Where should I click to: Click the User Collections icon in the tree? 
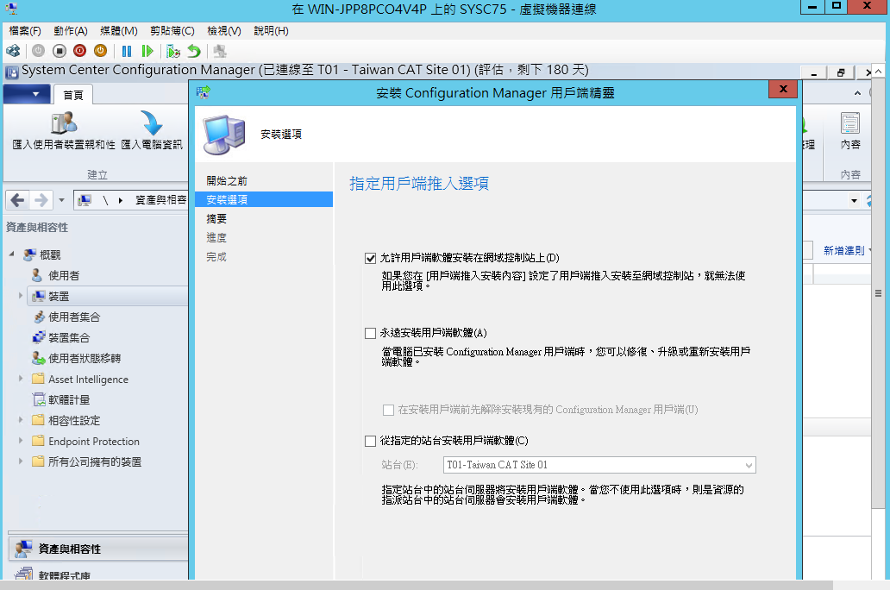click(39, 317)
